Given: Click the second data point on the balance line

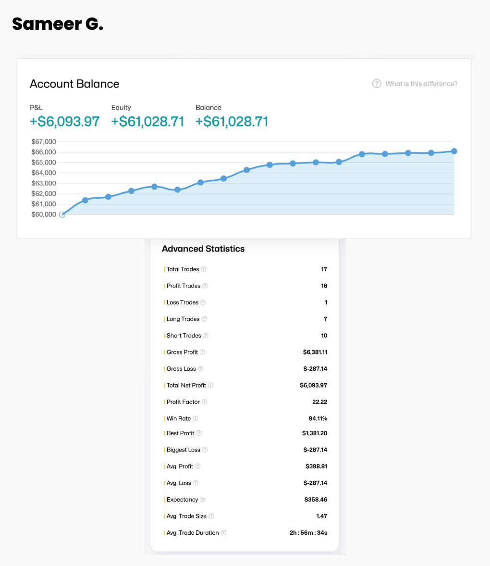Looking at the screenshot, I should 85,200.
